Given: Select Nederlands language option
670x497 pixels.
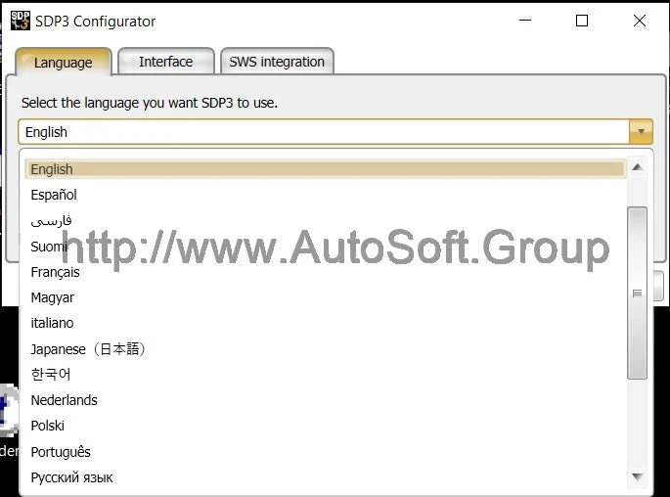Looking at the screenshot, I should click(x=64, y=400).
